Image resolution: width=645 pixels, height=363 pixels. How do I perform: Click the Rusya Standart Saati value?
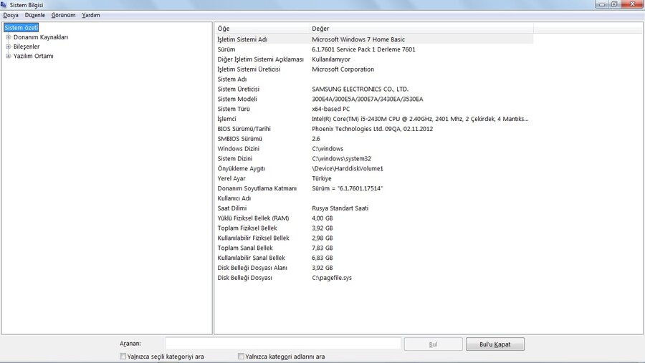pyautogui.click(x=340, y=208)
